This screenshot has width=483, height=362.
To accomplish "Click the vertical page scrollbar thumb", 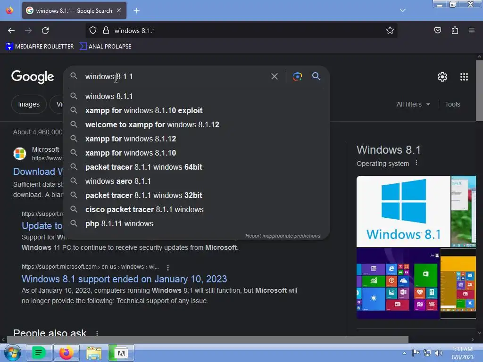I will coord(479,91).
